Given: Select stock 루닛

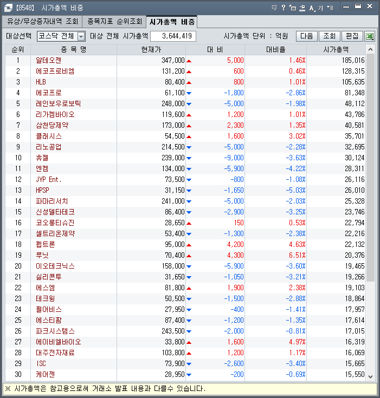Looking at the screenshot, I should tap(42, 256).
